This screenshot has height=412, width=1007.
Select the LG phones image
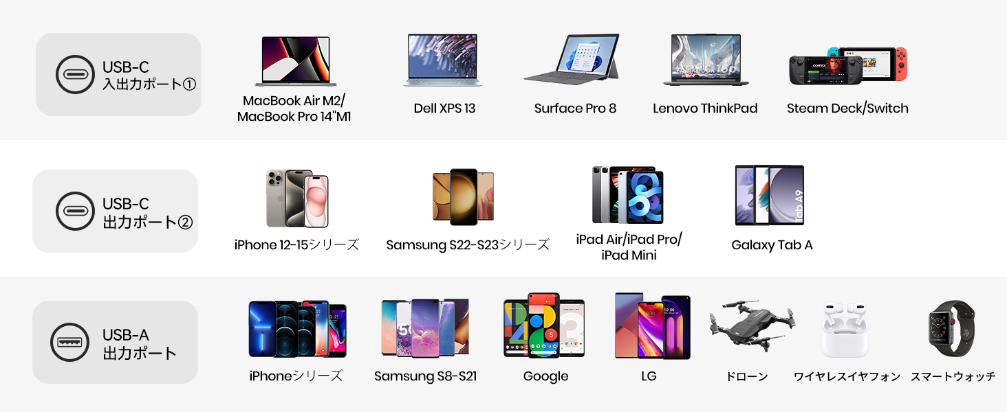click(652, 326)
